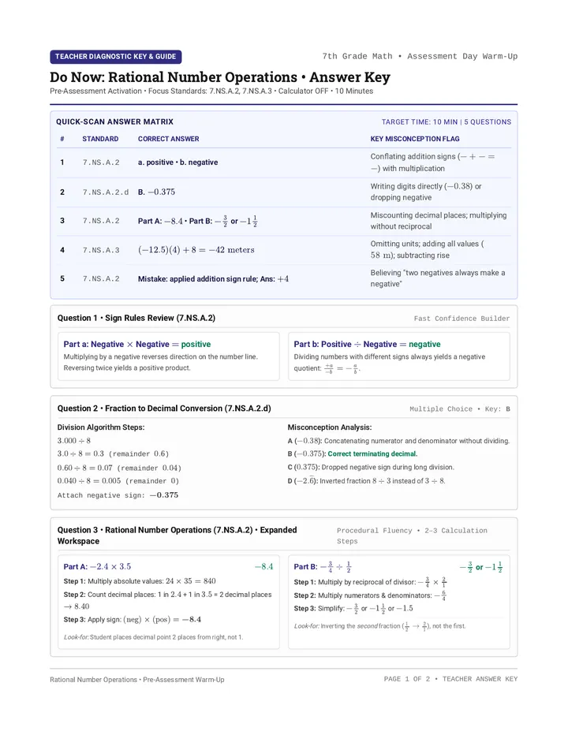Select the '−42 meters' equation answer

pyautogui.click(x=196, y=250)
